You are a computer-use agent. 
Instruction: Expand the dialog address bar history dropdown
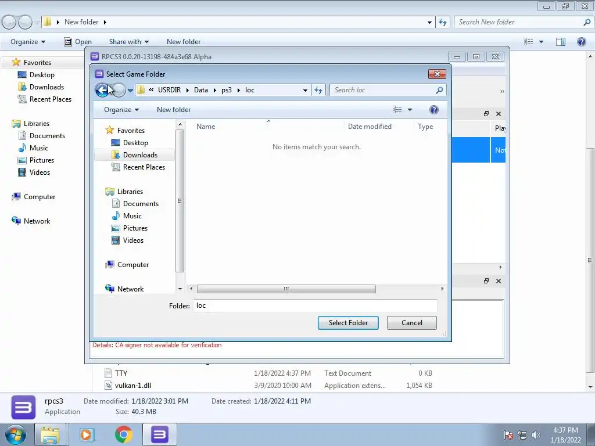[305, 90]
